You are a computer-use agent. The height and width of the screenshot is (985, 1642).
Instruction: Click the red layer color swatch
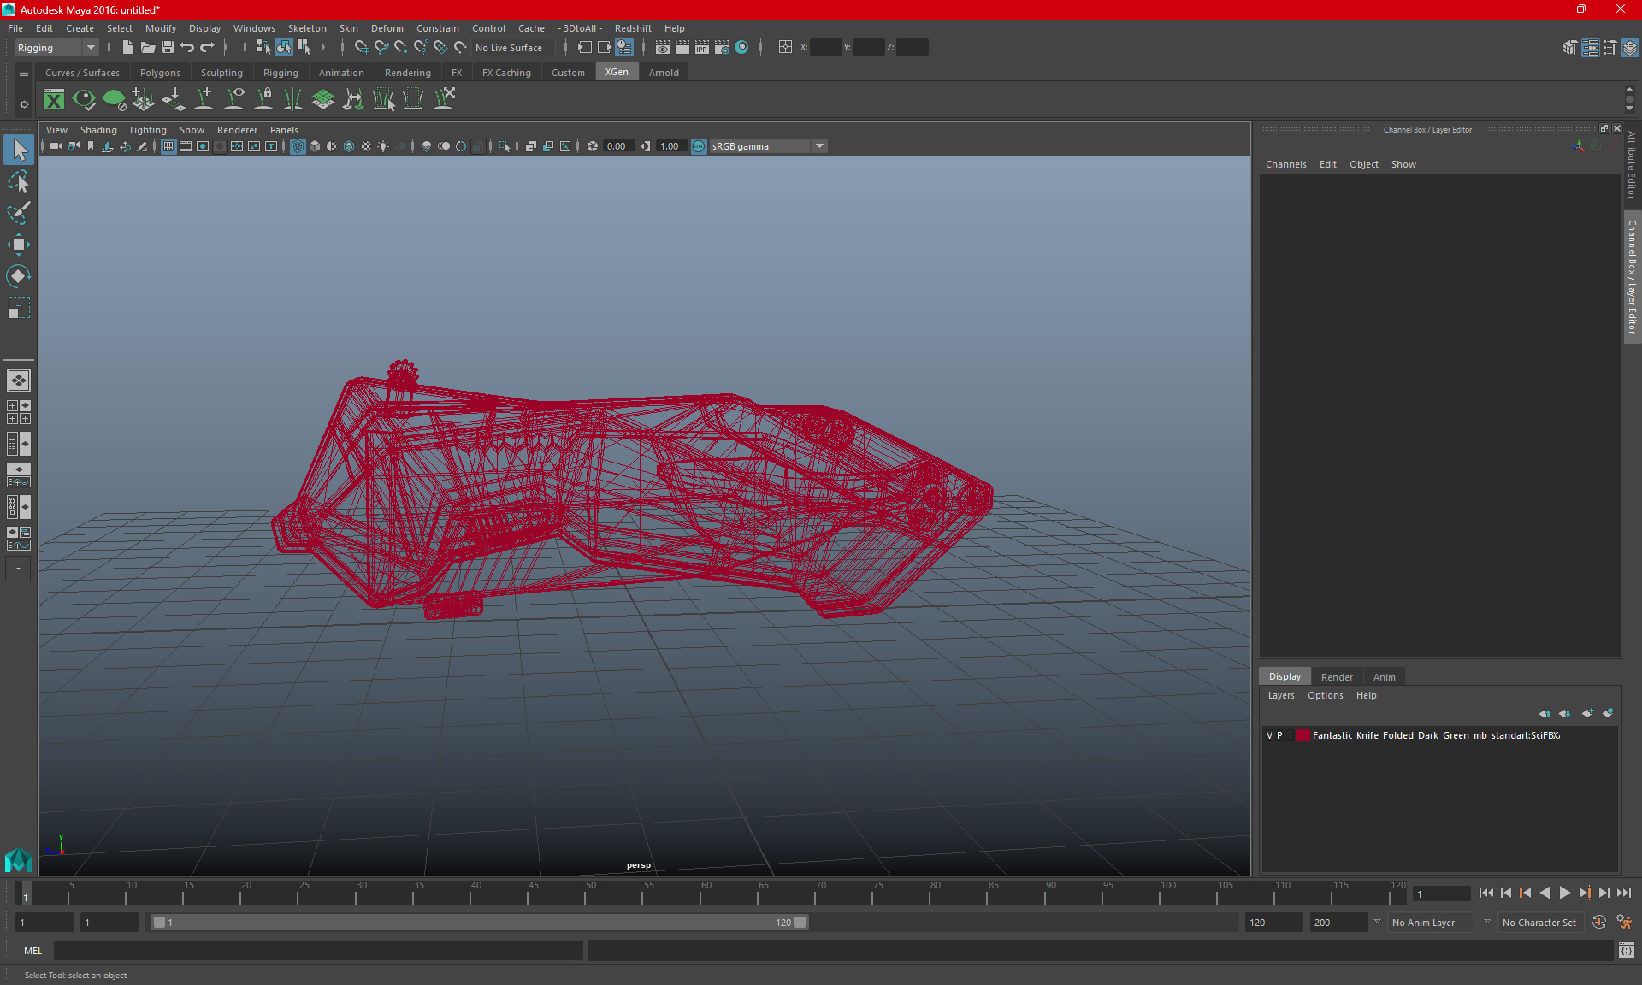[1302, 735]
